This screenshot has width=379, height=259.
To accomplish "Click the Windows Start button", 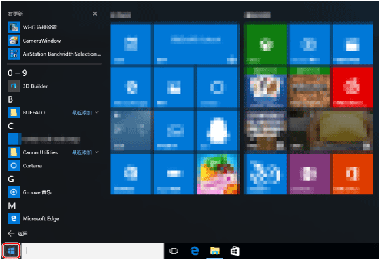I will (x=11, y=250).
